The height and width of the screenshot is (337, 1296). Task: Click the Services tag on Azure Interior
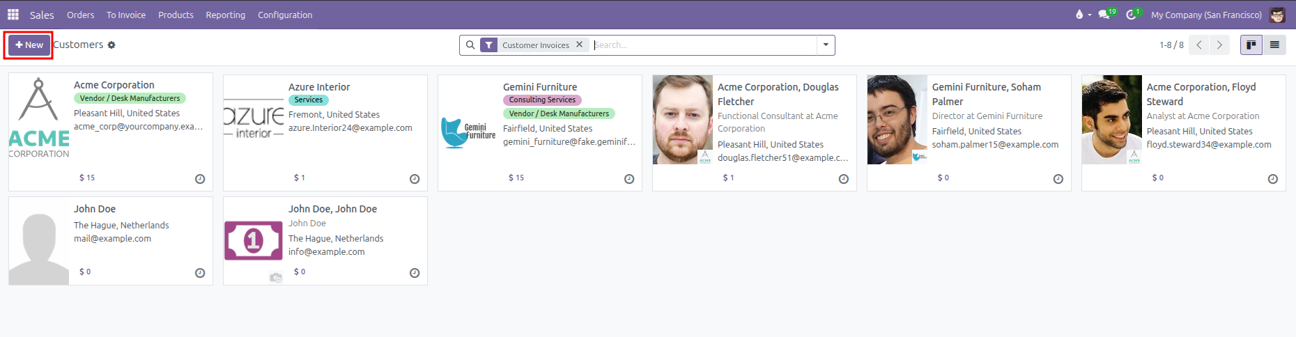click(309, 100)
